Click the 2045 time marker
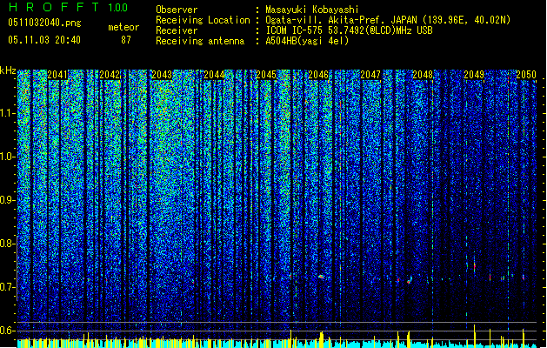This screenshot has height=348, width=547. [x=266, y=75]
